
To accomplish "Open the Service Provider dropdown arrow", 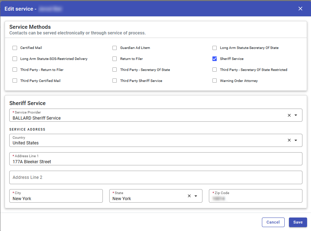I will [296, 115].
